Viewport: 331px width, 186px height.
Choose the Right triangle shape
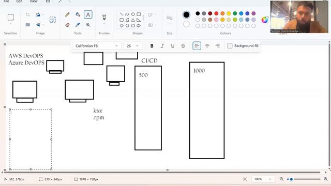click(139, 20)
